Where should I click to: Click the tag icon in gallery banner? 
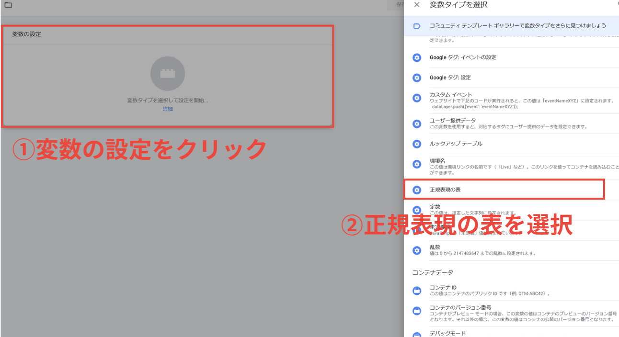(417, 26)
